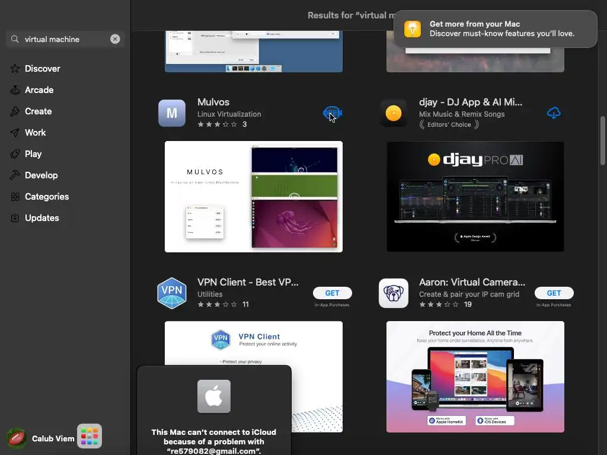Click the Work paper plane icon
Image resolution: width=607 pixels, height=455 pixels.
[x=15, y=133]
